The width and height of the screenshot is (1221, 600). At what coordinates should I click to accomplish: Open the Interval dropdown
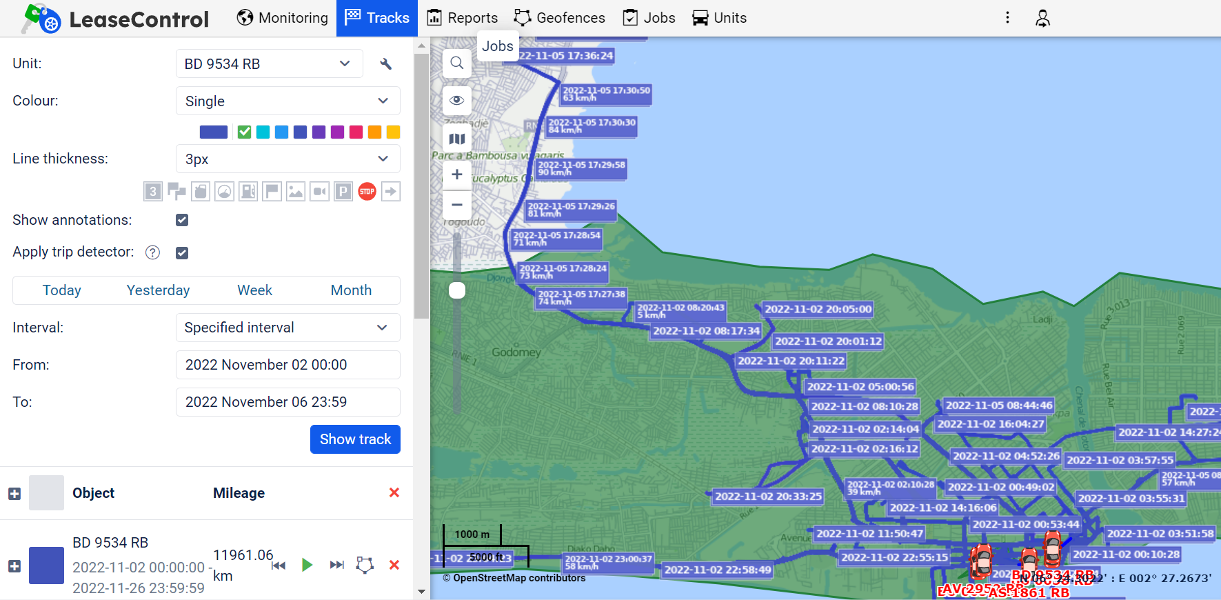(287, 328)
